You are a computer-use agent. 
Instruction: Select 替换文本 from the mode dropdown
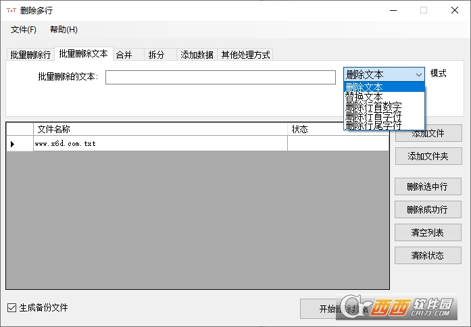point(364,97)
